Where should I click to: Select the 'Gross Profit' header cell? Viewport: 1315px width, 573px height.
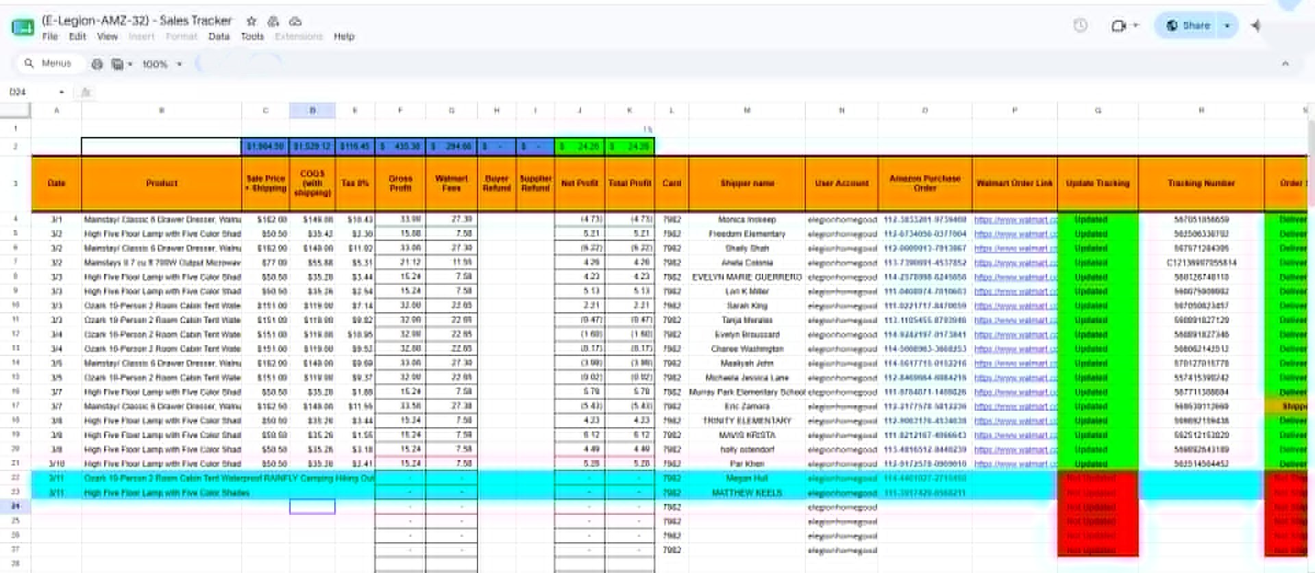point(400,183)
